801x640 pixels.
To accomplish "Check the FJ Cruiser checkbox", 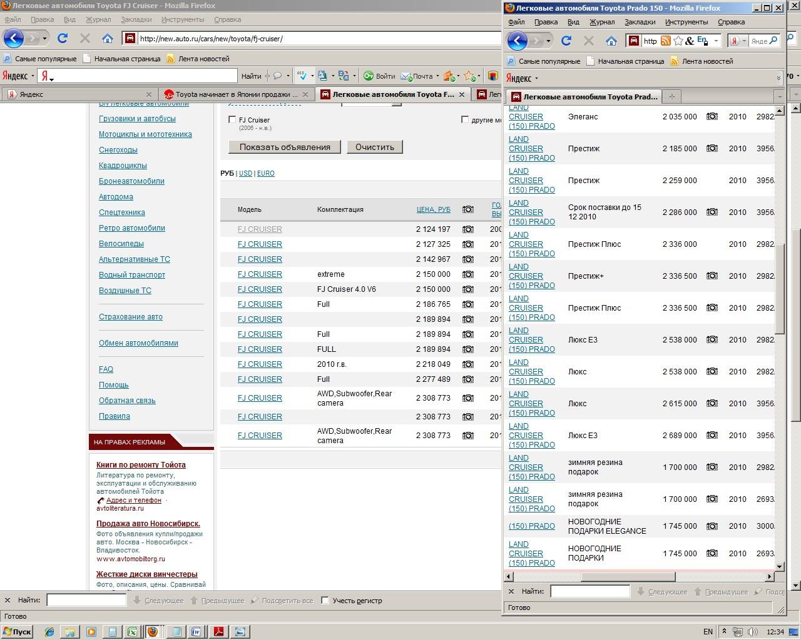I will coord(232,119).
